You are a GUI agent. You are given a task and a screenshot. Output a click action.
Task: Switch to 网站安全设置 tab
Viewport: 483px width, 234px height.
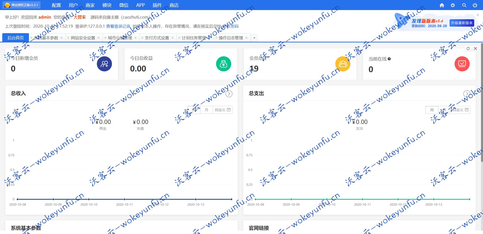[83, 38]
